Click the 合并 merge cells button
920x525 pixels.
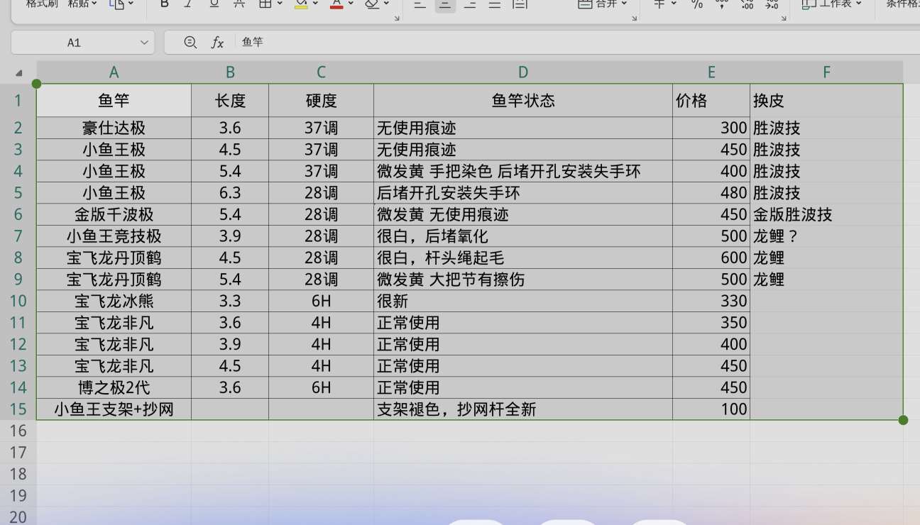[x=602, y=4]
